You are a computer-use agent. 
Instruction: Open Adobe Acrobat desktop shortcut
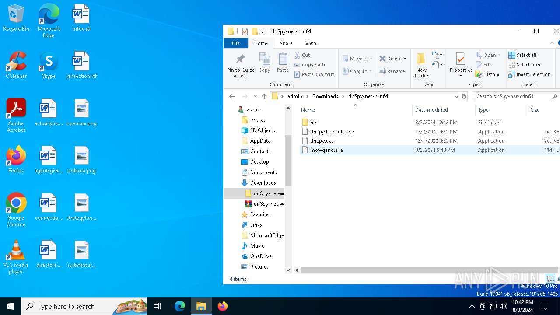point(16,115)
